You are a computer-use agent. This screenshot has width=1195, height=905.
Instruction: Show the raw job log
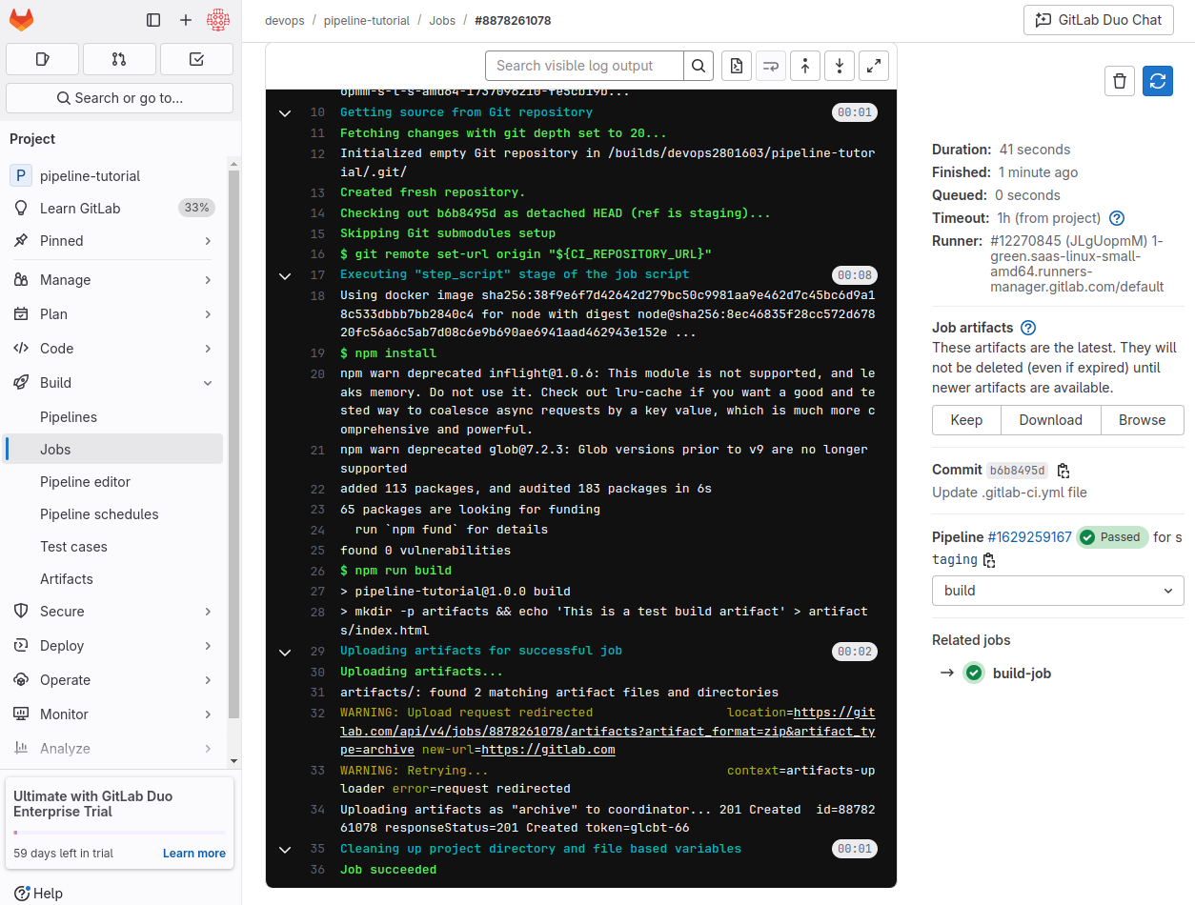pos(736,66)
